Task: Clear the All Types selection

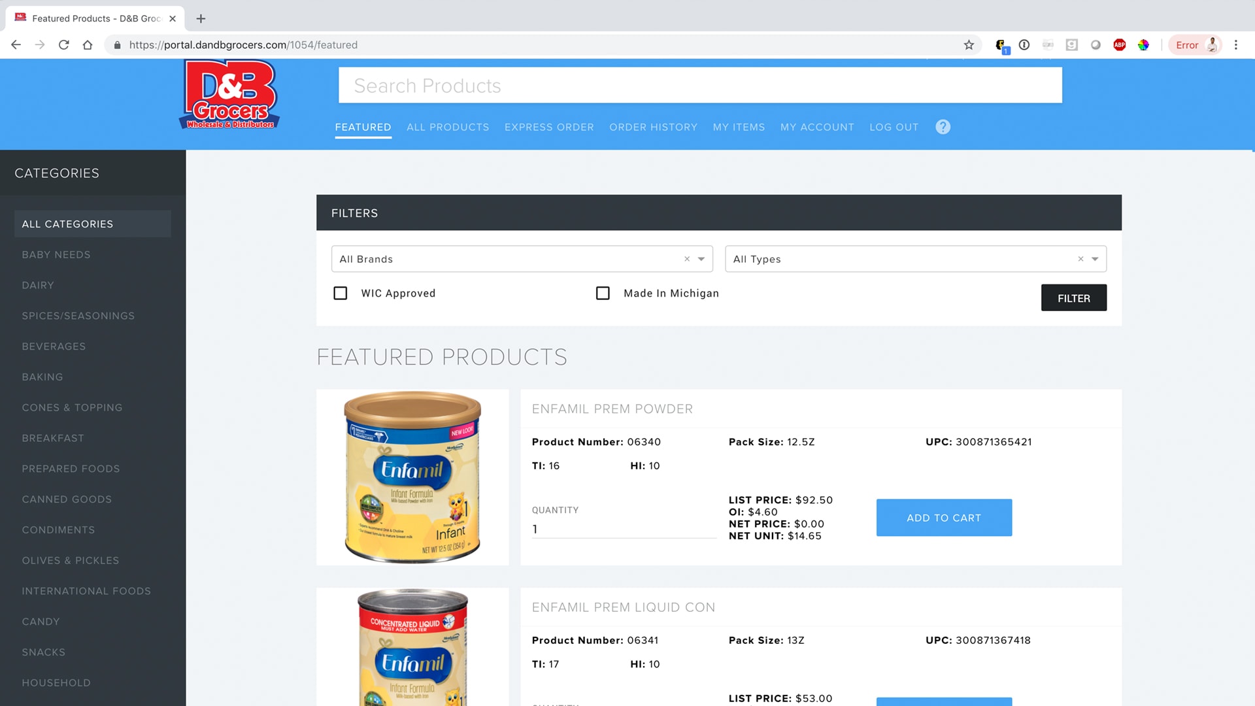Action: click(1080, 259)
